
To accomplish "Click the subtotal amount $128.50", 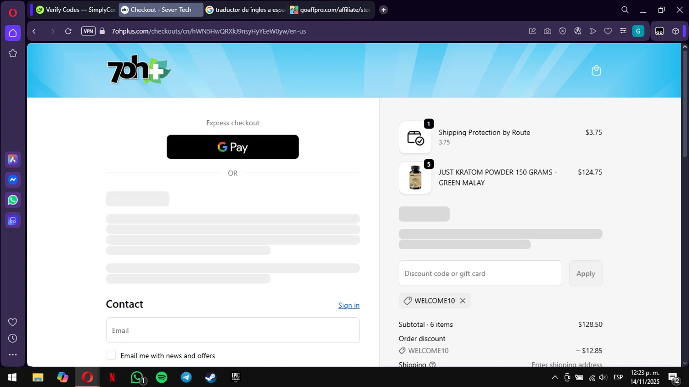I will pos(590,324).
